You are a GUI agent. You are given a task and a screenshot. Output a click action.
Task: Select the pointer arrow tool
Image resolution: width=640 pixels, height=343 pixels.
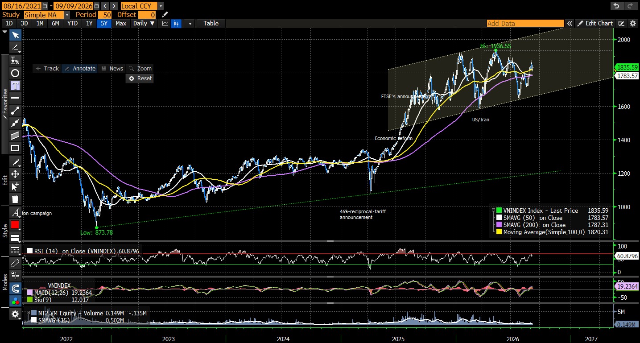(x=15, y=35)
